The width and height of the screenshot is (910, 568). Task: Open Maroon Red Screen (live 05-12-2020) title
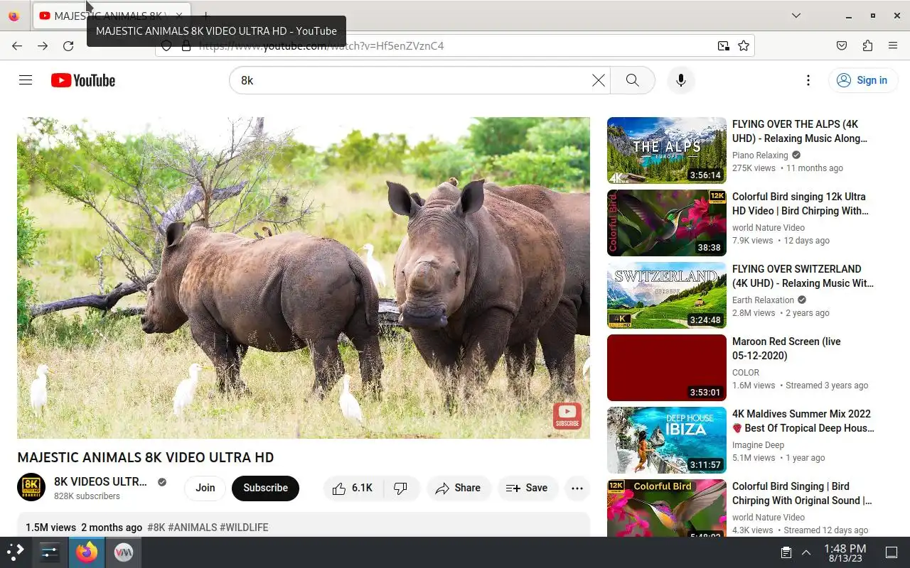pyautogui.click(x=786, y=349)
